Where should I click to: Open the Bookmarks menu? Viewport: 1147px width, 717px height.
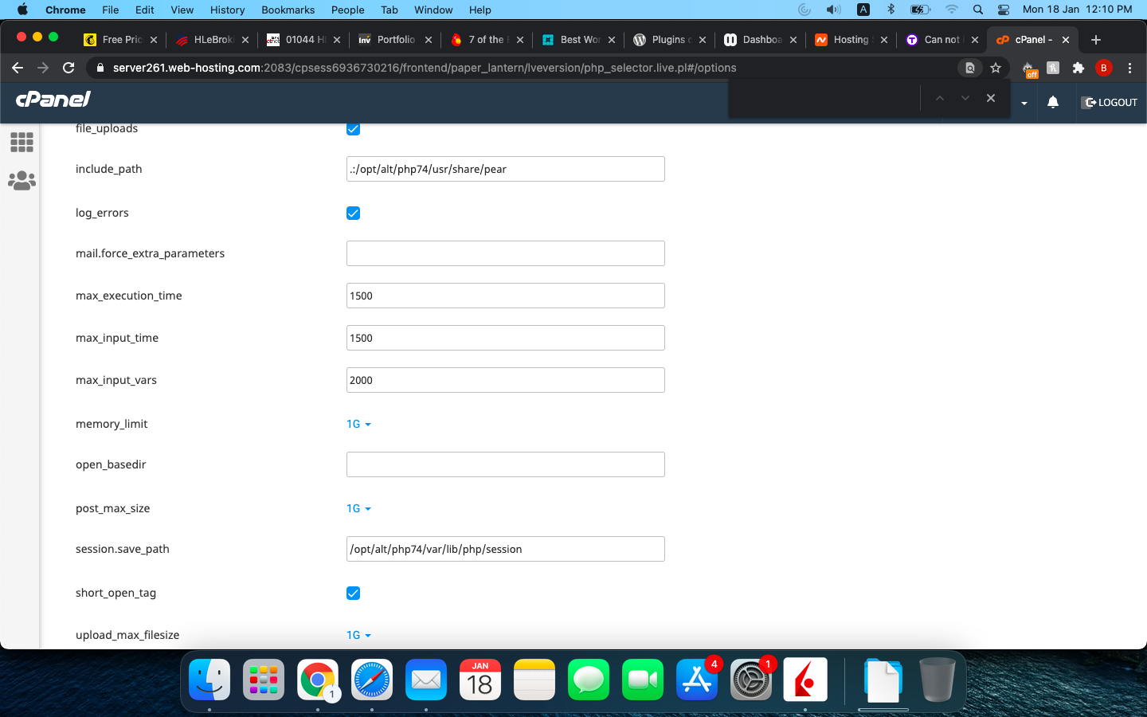(288, 10)
